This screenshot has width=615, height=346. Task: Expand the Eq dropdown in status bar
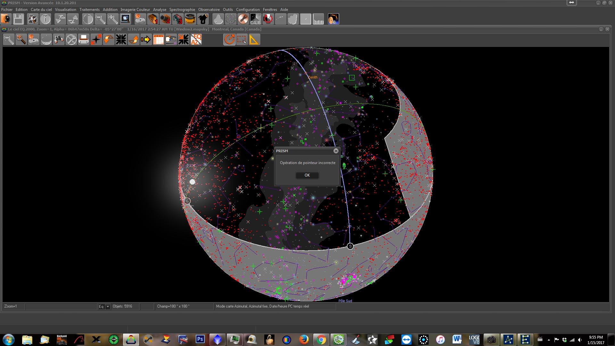pos(108,307)
